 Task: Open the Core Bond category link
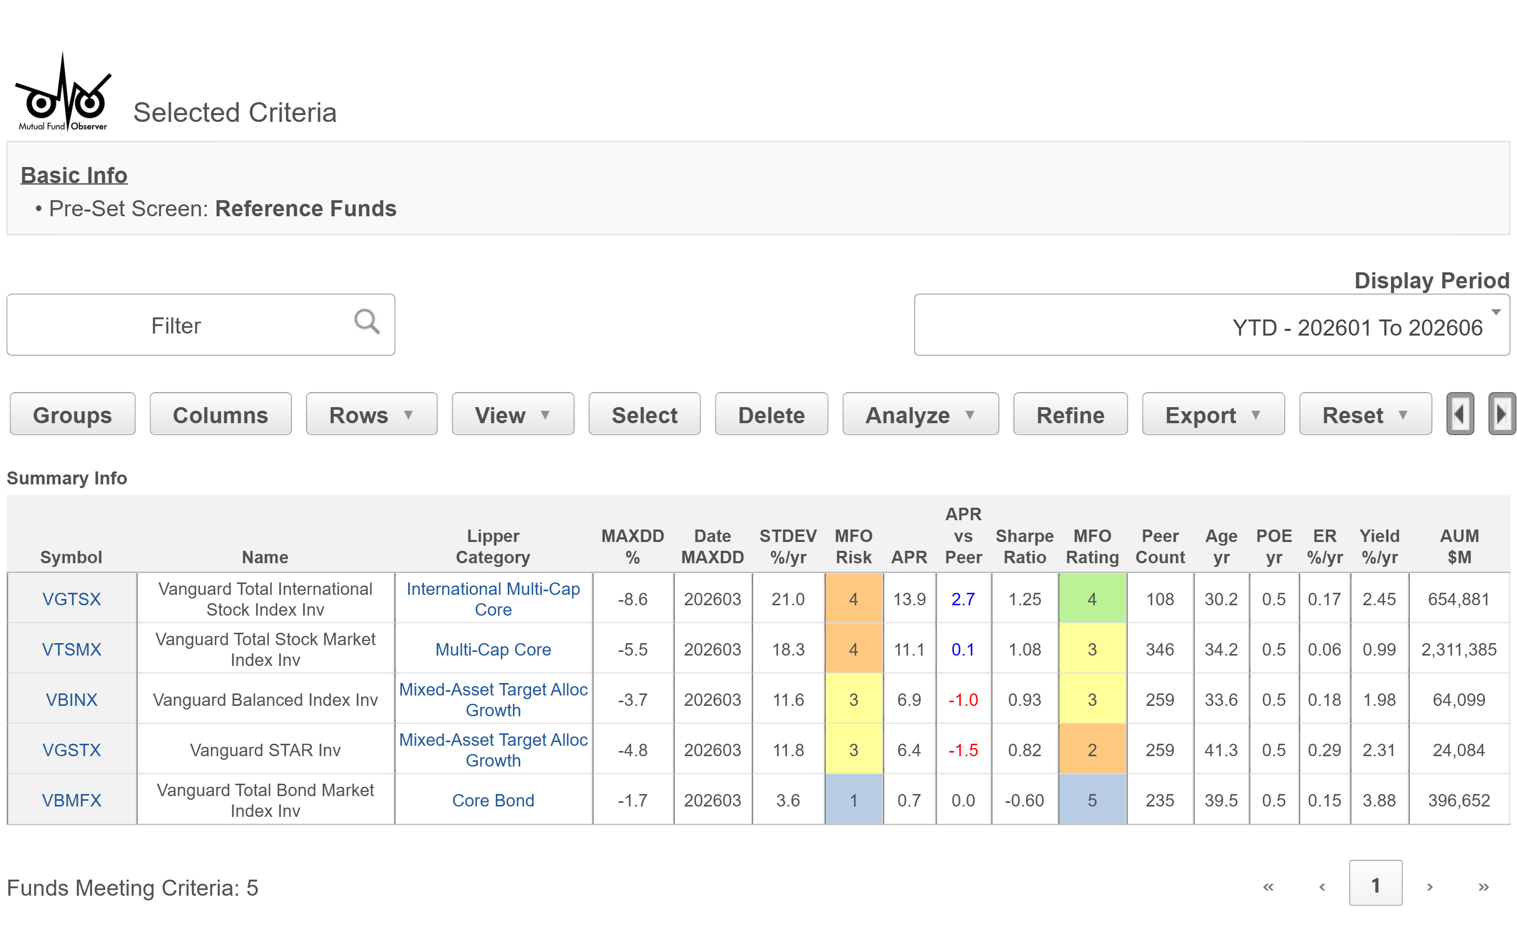click(x=493, y=799)
